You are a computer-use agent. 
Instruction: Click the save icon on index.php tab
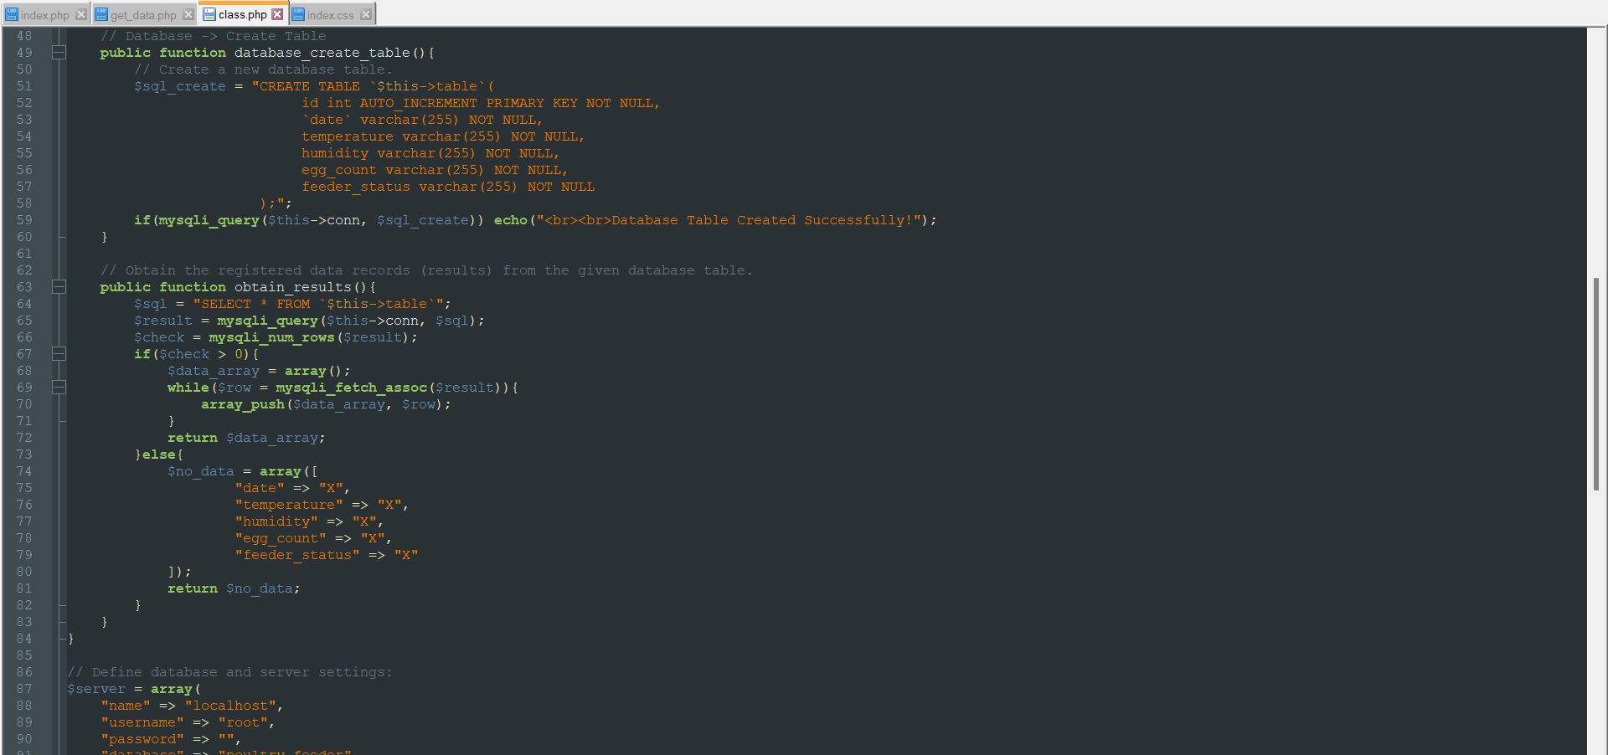pyautogui.click(x=12, y=14)
